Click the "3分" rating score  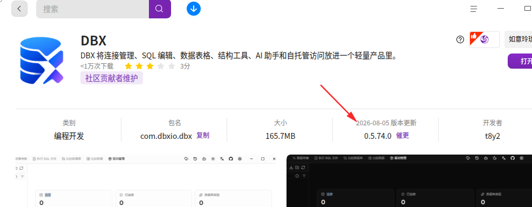[185, 66]
